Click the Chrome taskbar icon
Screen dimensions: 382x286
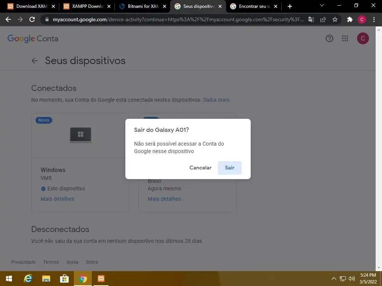pyautogui.click(x=82, y=279)
